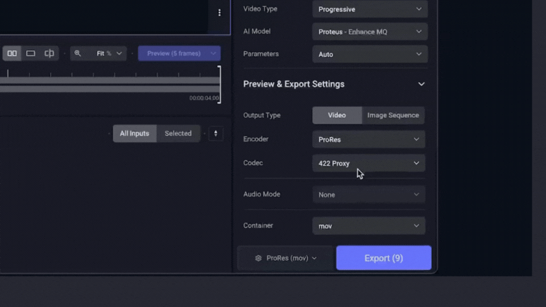Select single view mode icon

[31, 53]
